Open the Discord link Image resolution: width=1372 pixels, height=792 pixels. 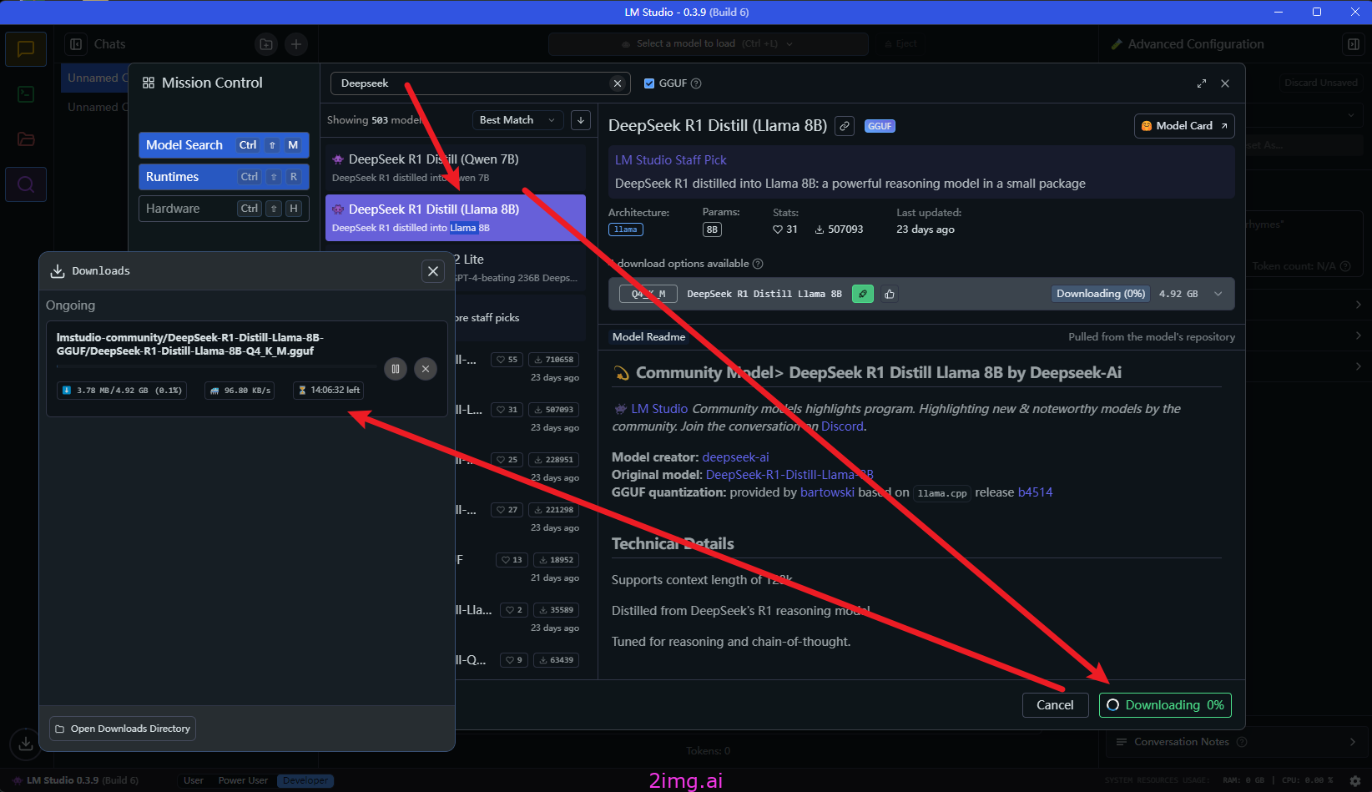pos(842,426)
